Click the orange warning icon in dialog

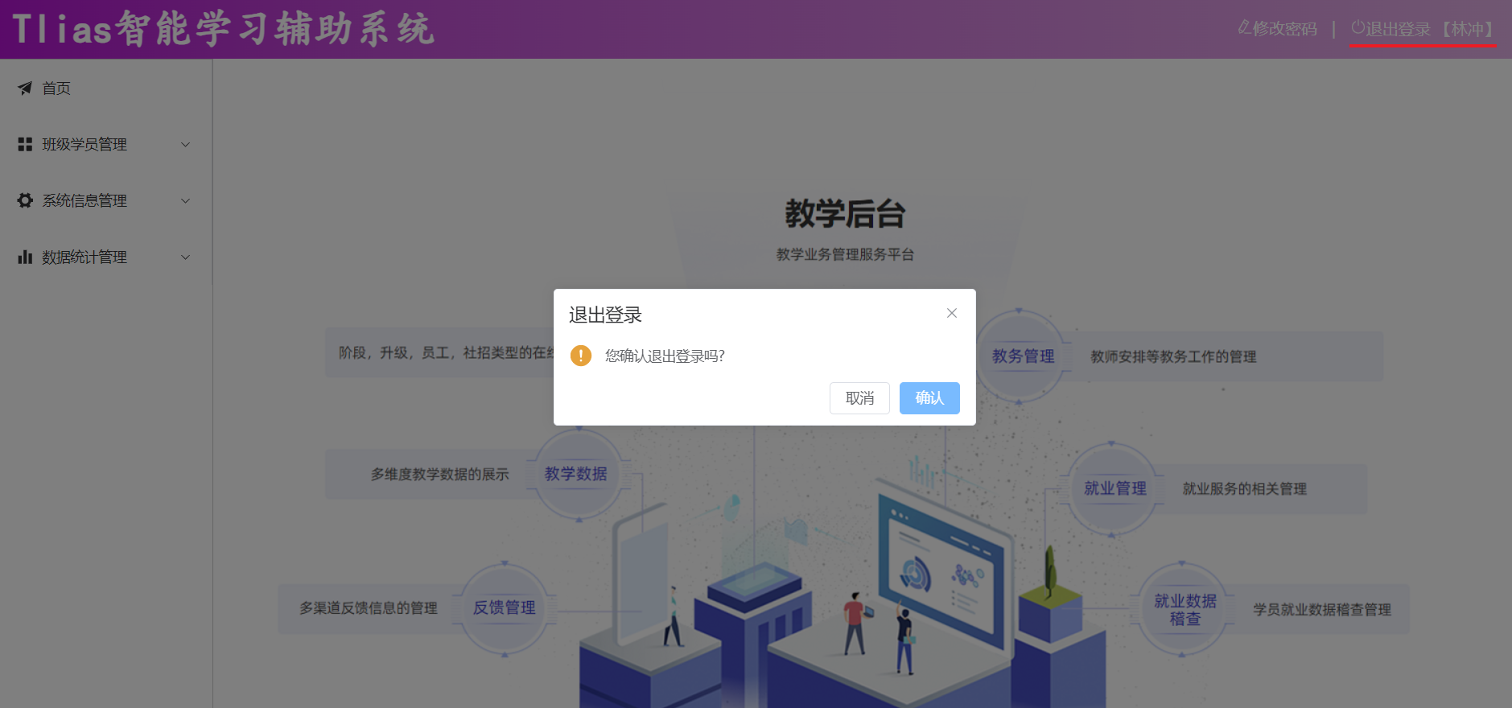581,356
